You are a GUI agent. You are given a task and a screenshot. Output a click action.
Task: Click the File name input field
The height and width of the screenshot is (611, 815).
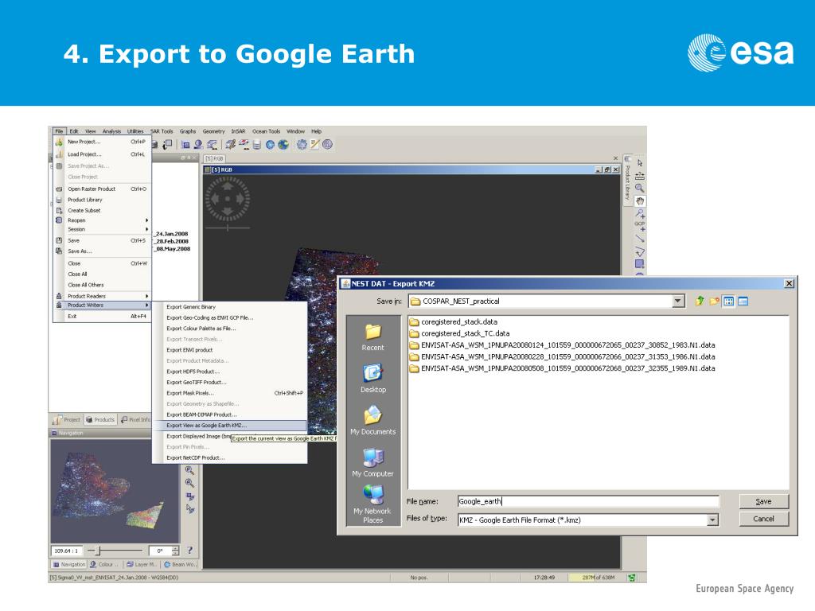pyautogui.click(x=588, y=501)
